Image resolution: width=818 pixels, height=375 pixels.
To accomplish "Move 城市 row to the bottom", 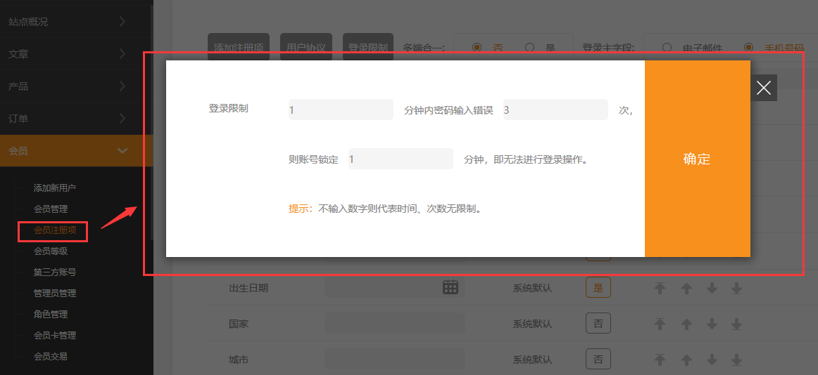I will pyautogui.click(x=736, y=360).
